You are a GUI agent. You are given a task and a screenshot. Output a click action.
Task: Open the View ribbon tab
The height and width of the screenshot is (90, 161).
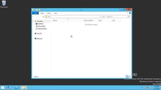[56, 13]
